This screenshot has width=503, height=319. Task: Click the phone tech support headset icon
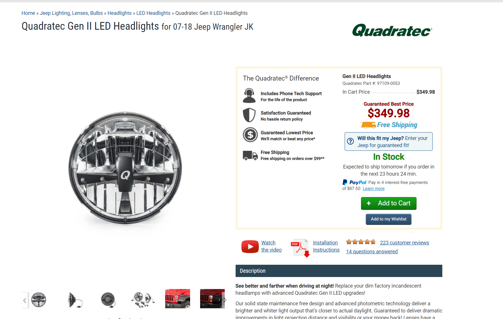tap(249, 96)
